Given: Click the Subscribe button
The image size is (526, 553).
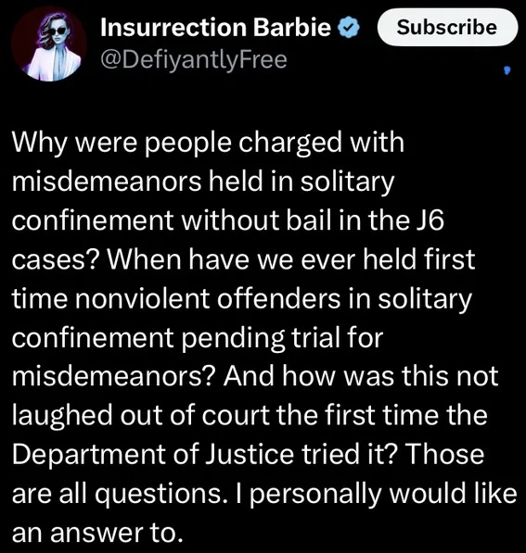Looking at the screenshot, I should click(x=447, y=27).
